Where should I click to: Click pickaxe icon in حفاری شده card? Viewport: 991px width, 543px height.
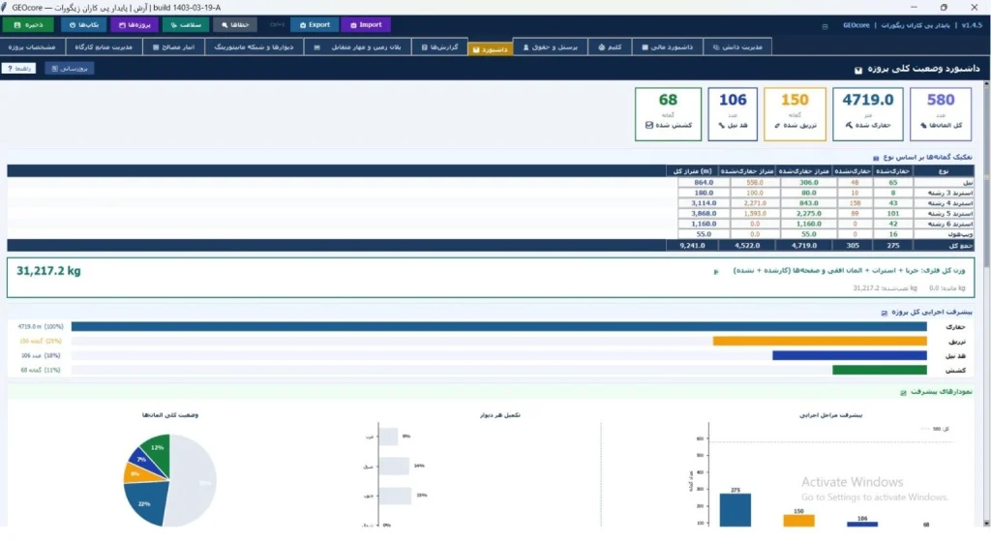pos(849,125)
